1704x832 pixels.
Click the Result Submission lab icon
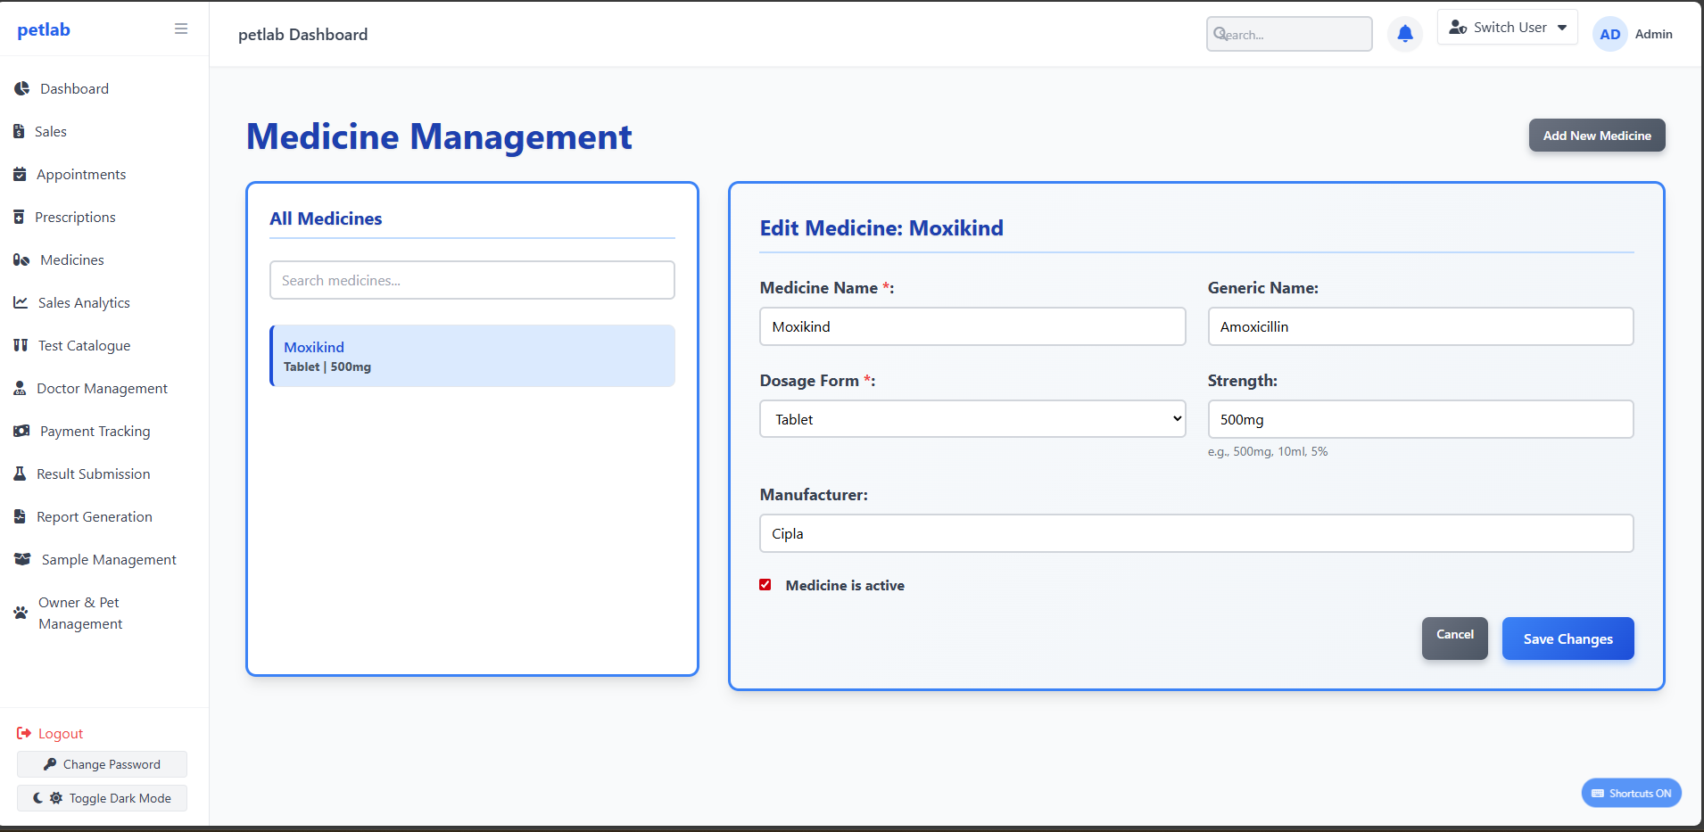coord(20,474)
